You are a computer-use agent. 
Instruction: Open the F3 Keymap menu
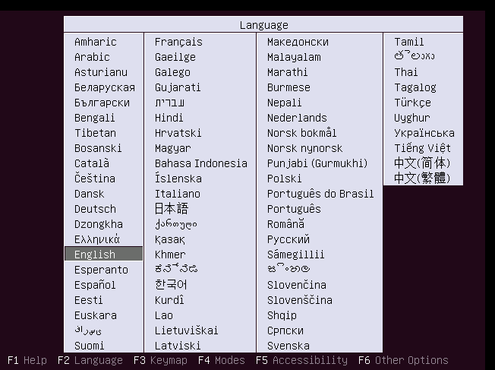pyautogui.click(x=160, y=360)
